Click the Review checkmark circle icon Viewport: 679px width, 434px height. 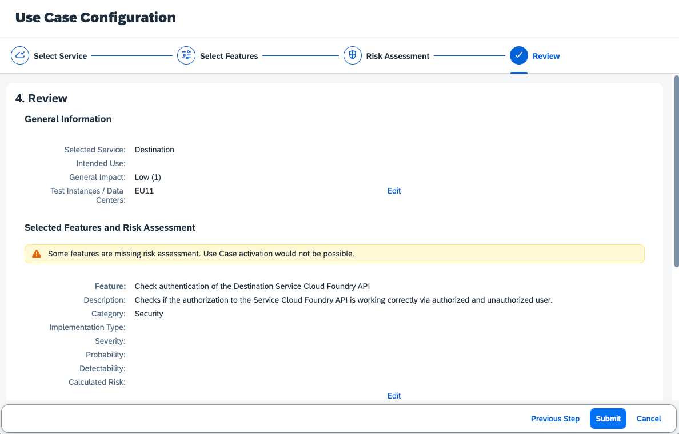coord(519,55)
